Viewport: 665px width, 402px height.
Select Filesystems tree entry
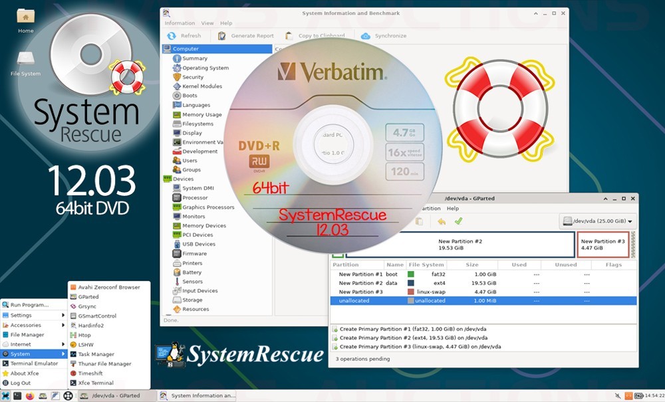point(198,124)
